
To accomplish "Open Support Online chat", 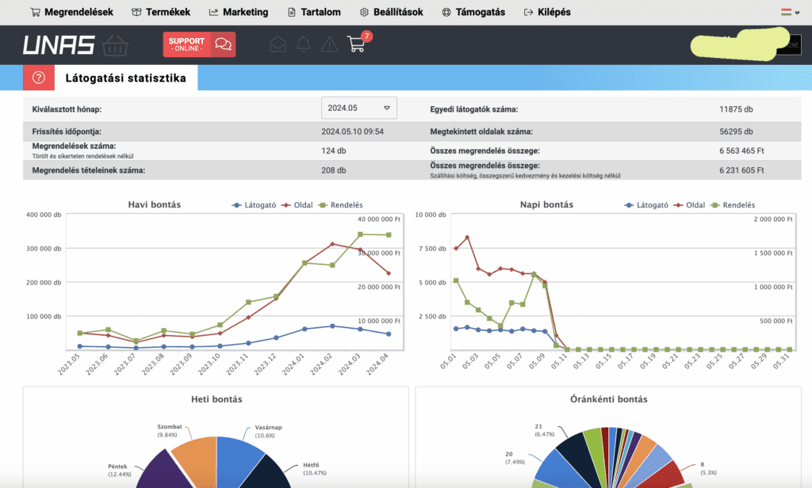I will 199,44.
